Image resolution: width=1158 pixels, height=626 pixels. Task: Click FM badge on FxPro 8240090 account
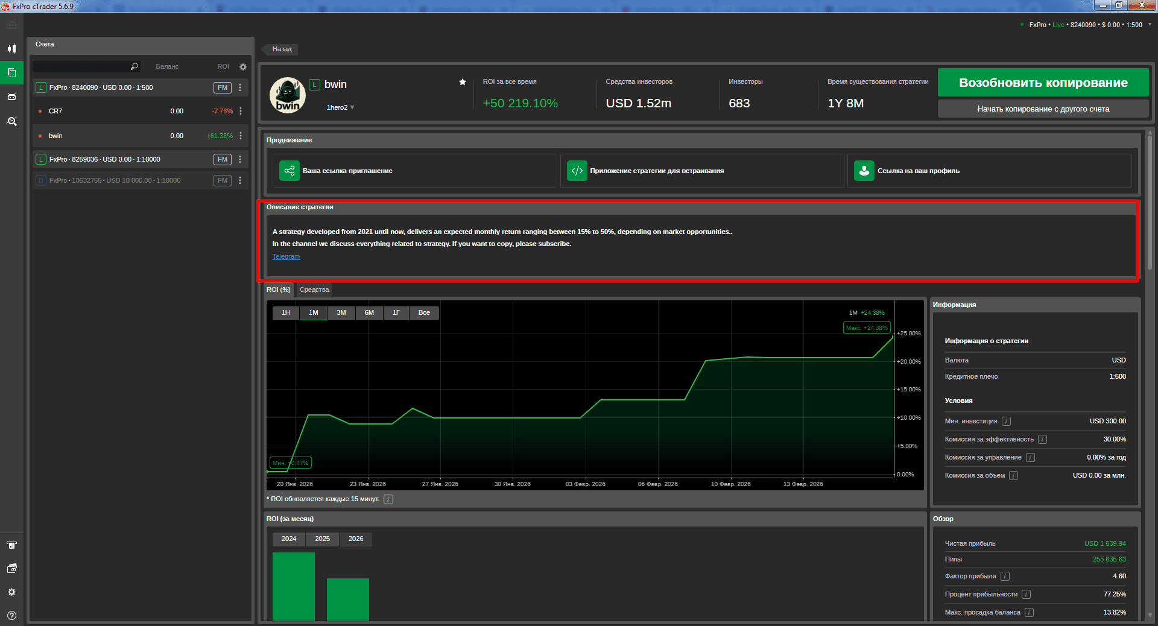point(223,87)
